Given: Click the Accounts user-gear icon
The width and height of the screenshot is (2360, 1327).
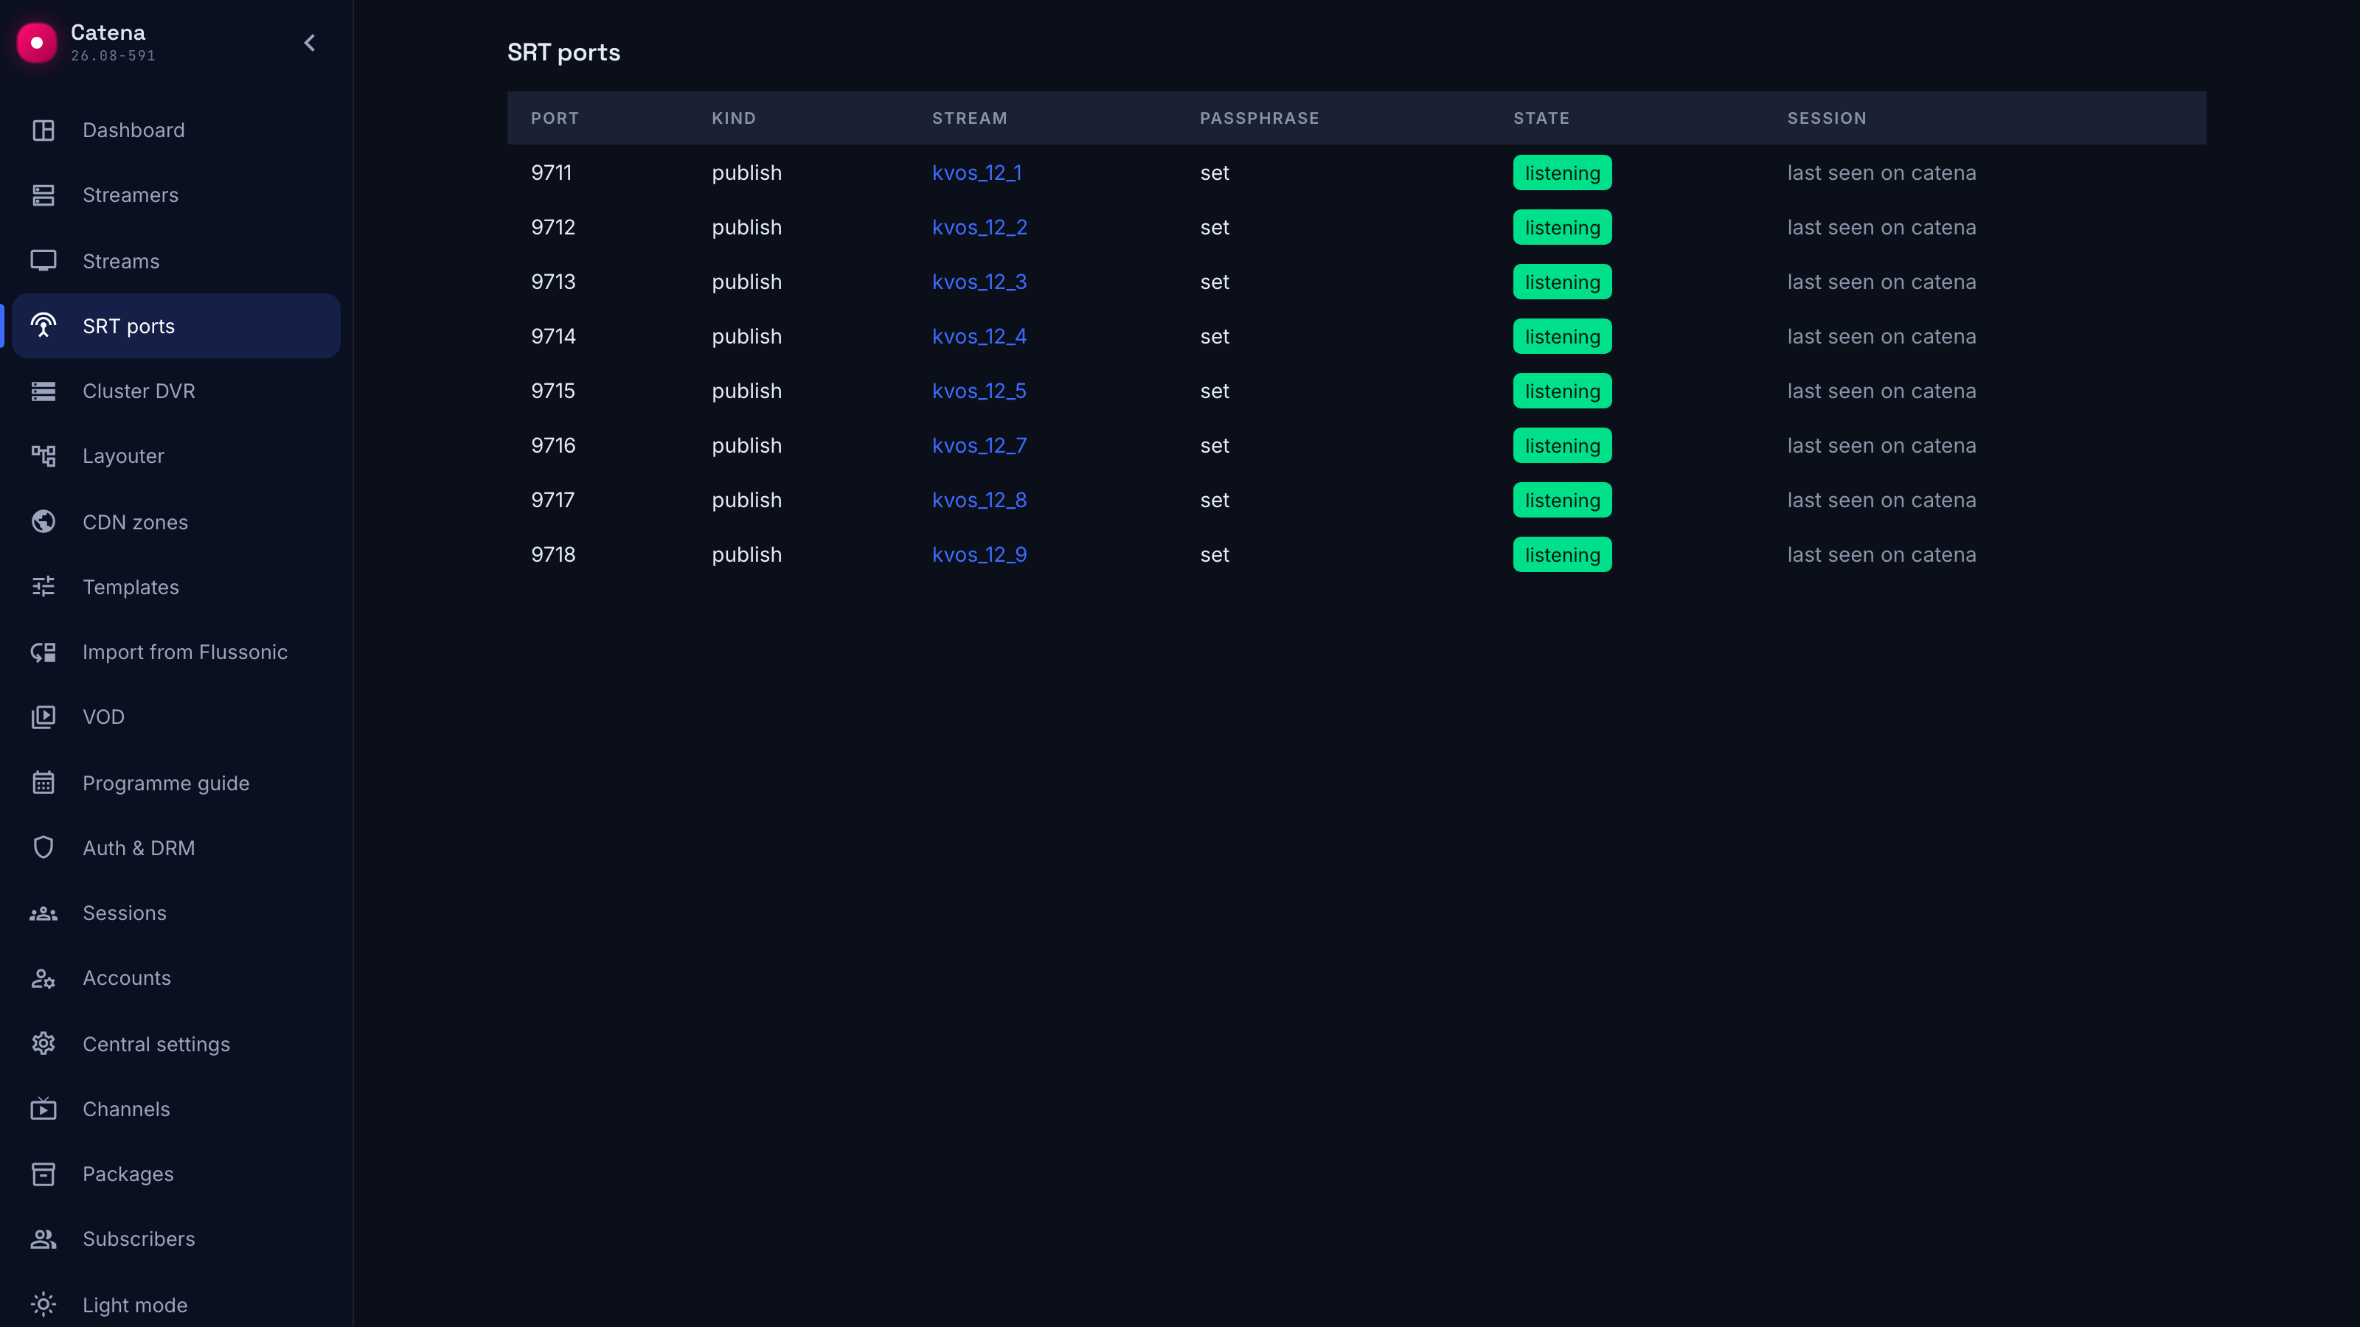Looking at the screenshot, I should (43, 978).
